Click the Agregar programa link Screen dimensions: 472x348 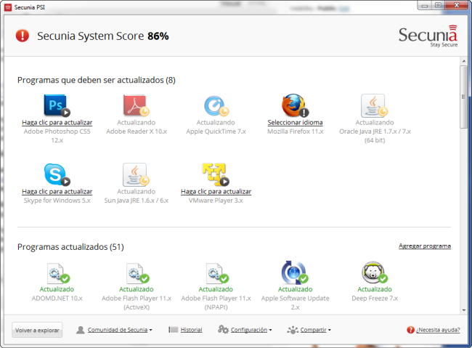[424, 246]
